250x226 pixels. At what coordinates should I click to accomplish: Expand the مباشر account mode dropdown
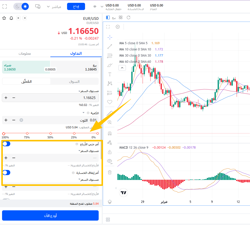click(54, 7)
